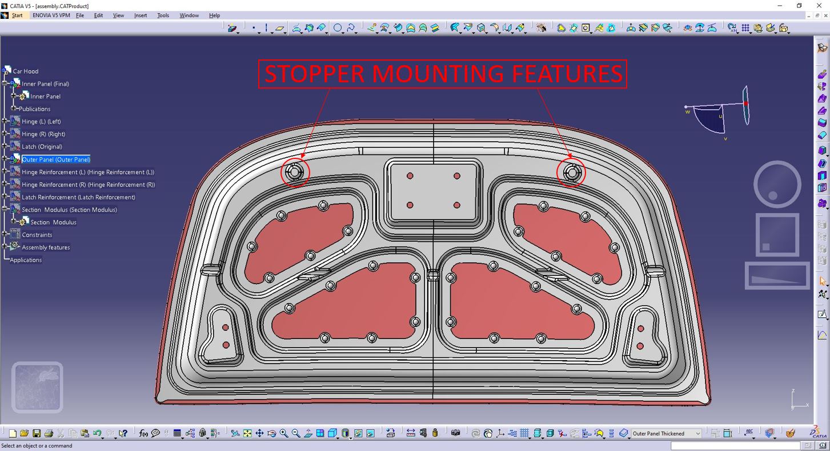Select the Pan tool icon
Image resolution: width=830 pixels, height=451 pixels.
pyautogui.click(x=259, y=433)
